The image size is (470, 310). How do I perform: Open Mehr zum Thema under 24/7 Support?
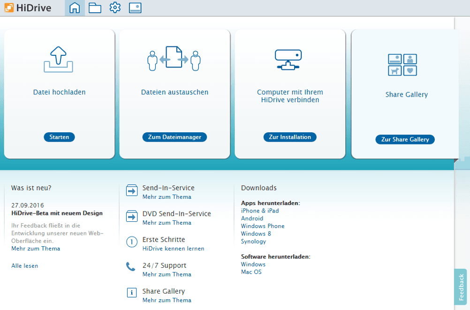167,274
